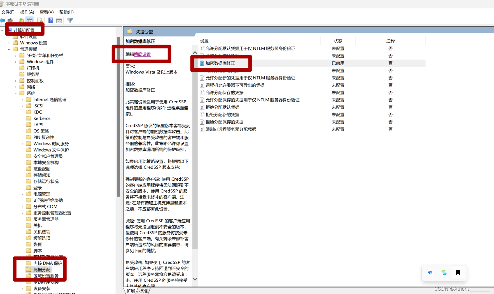494x294 pixels.
Task: Expand the 分布式 COM node
Action: (x=22, y=207)
